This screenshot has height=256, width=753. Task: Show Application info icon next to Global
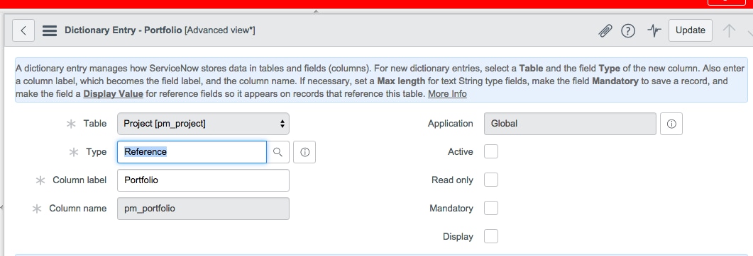671,124
